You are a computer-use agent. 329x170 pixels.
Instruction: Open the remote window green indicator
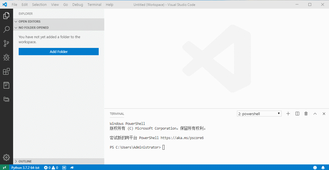tap(4, 167)
